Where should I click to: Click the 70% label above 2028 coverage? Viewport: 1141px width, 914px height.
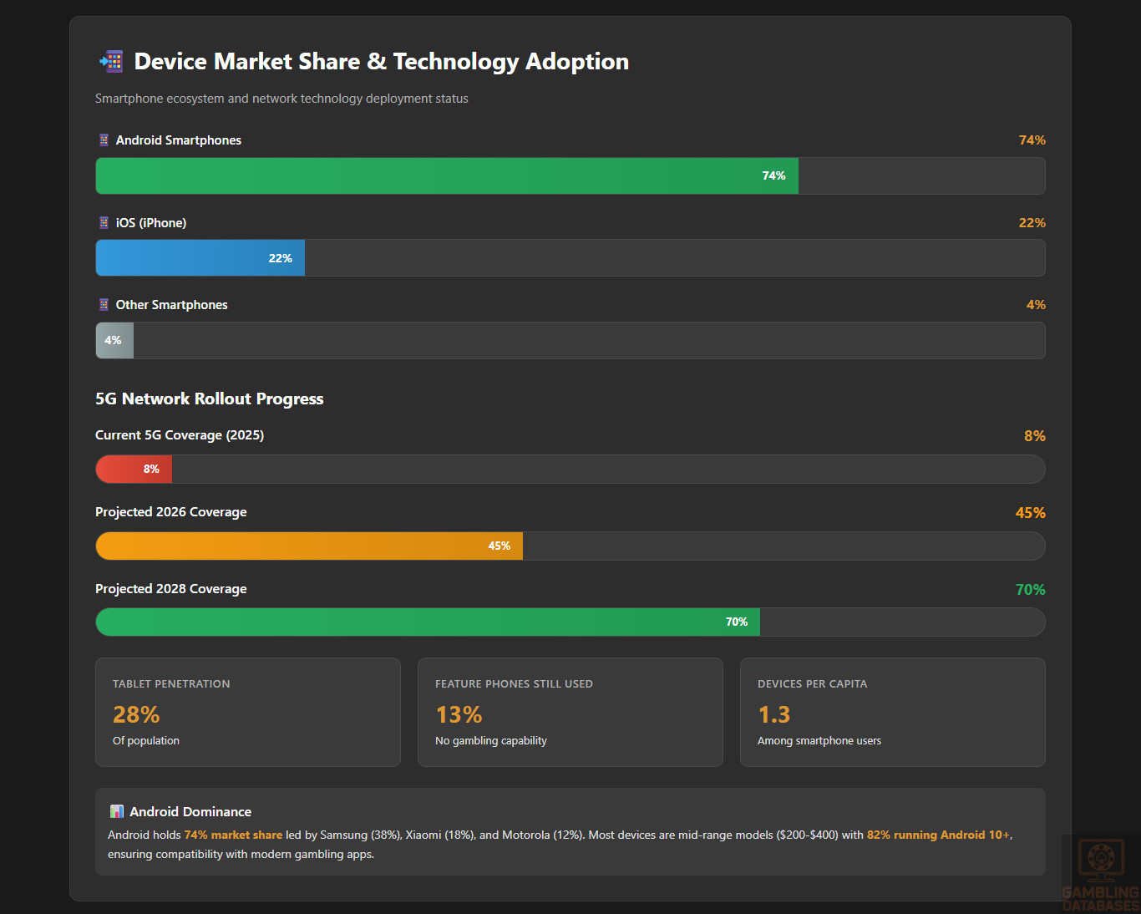(1030, 590)
